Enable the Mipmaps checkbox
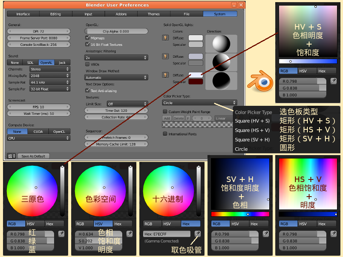Image resolution: width=343 pixels, height=257 pixels. click(x=87, y=38)
